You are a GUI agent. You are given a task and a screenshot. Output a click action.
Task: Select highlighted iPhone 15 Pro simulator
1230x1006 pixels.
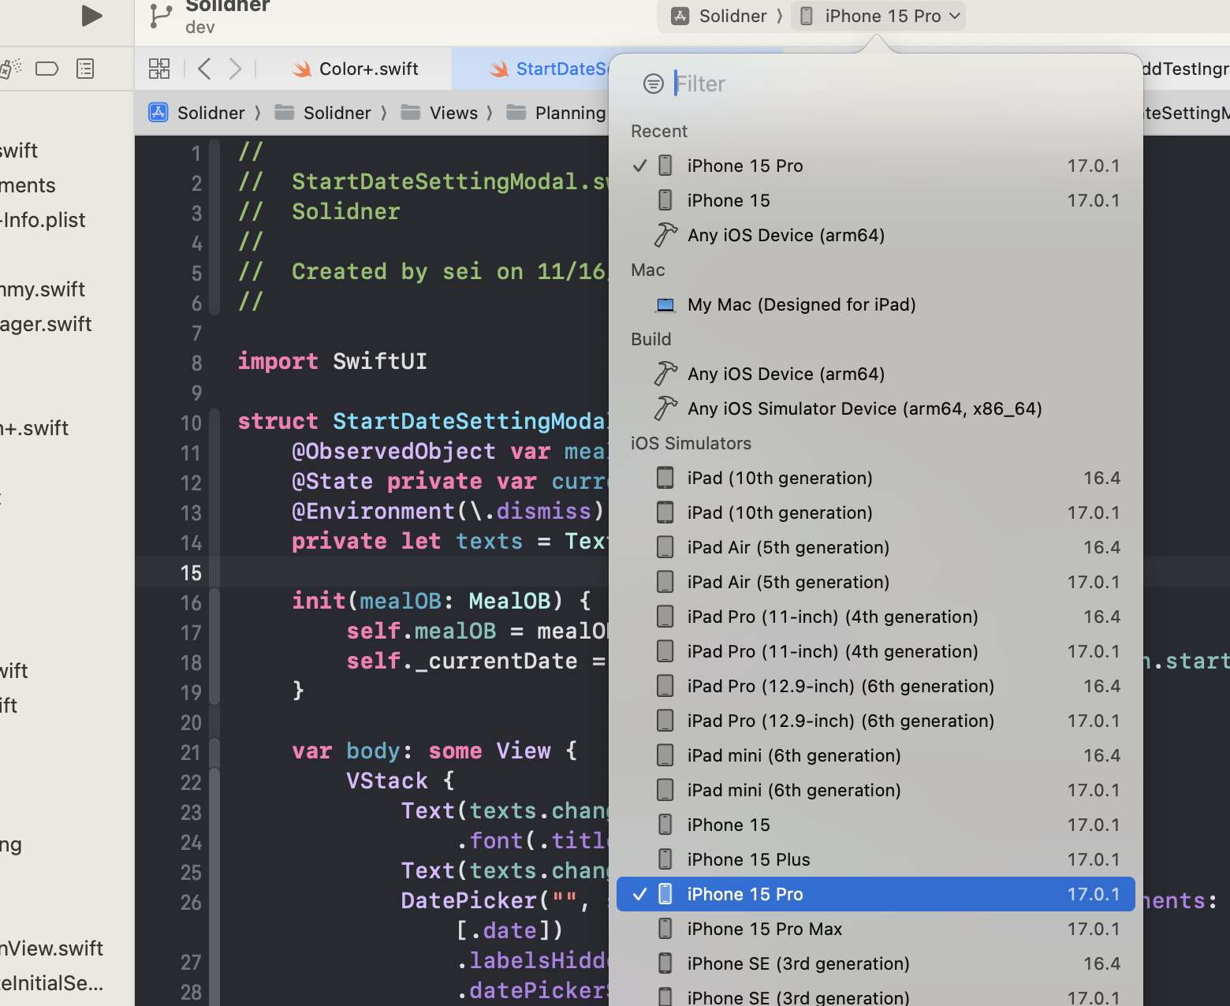[875, 894]
